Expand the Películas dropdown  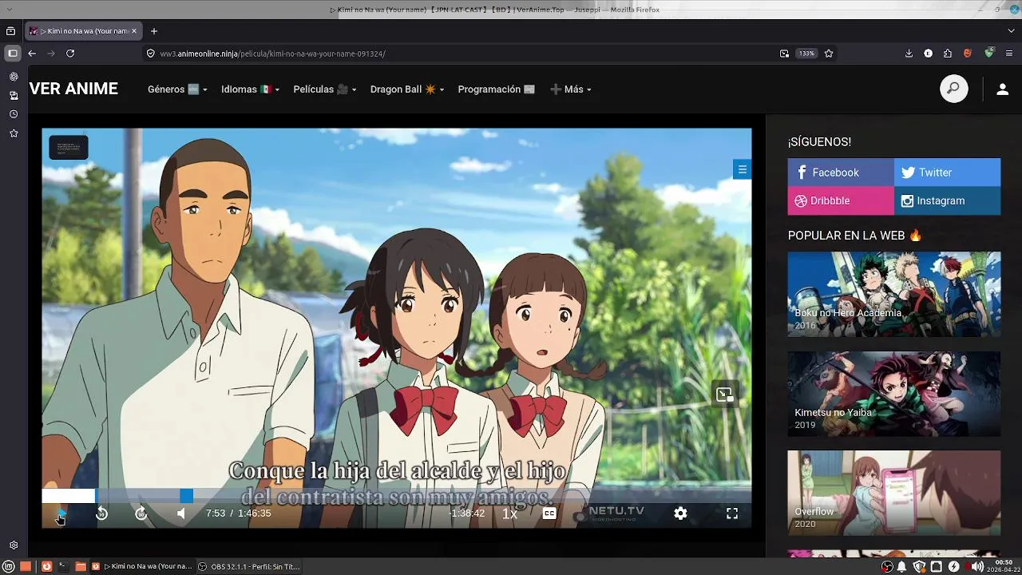324,89
